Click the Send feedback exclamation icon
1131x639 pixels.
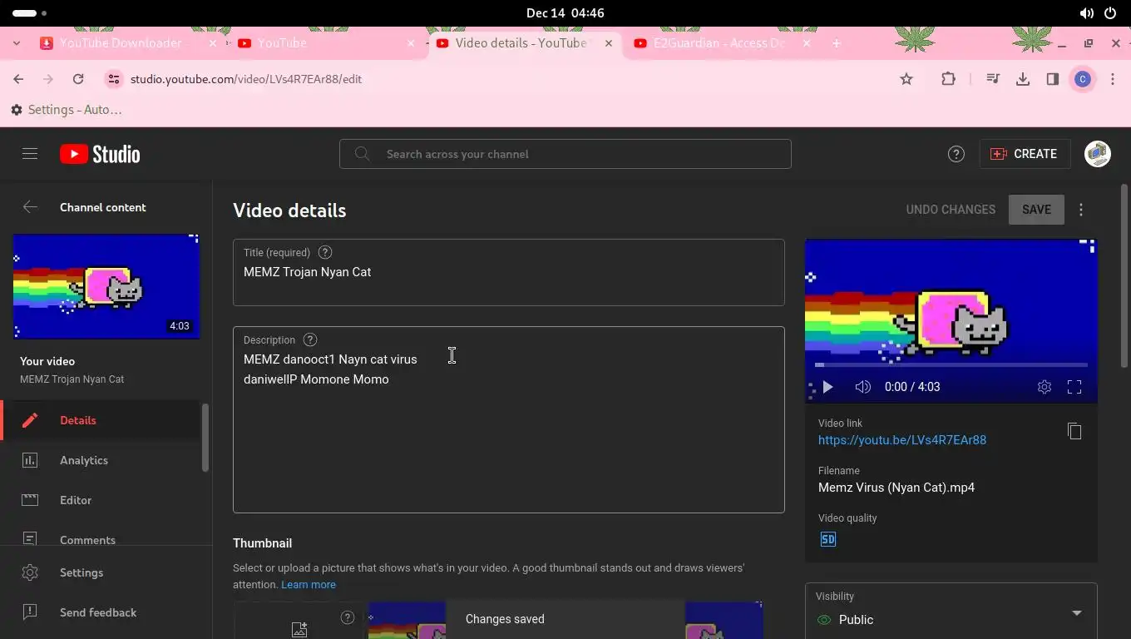click(30, 612)
